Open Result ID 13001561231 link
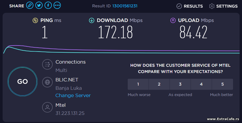Viewport: 242px width, 123px height. pos(125,6)
